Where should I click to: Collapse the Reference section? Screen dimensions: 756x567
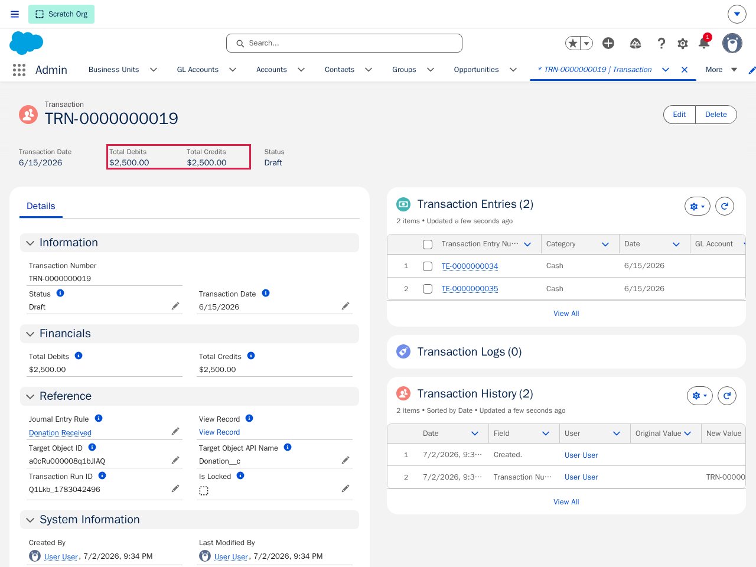(30, 397)
